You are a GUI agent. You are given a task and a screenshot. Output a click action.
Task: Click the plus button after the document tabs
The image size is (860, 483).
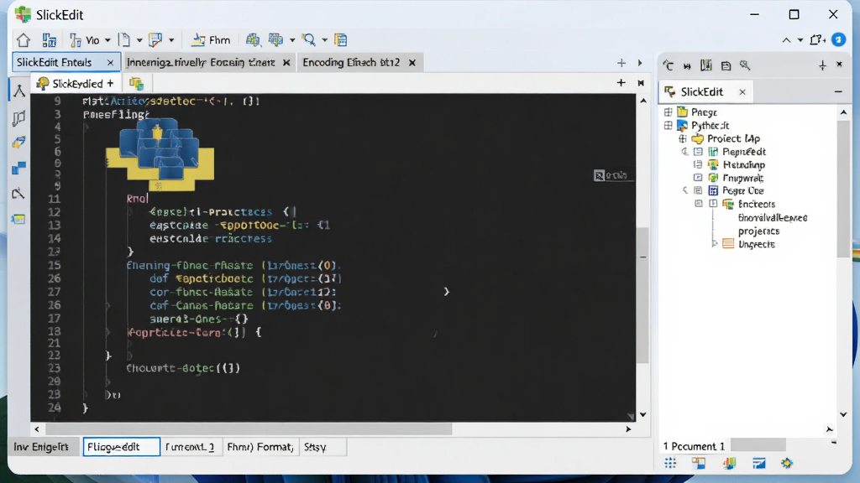click(621, 63)
